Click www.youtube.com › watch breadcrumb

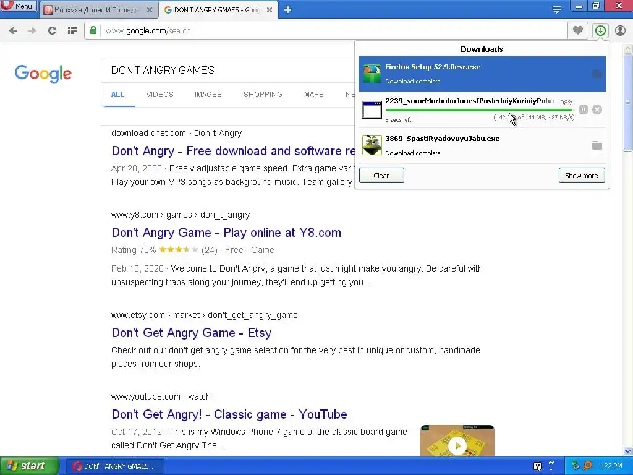(161, 396)
